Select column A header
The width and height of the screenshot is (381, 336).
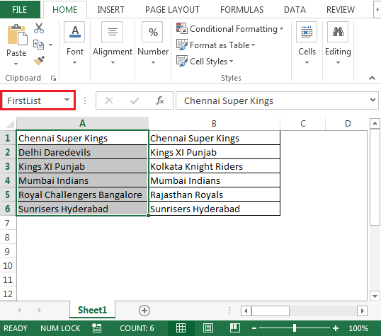point(82,123)
